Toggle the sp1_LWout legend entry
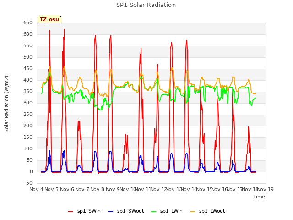 pos(207,211)
